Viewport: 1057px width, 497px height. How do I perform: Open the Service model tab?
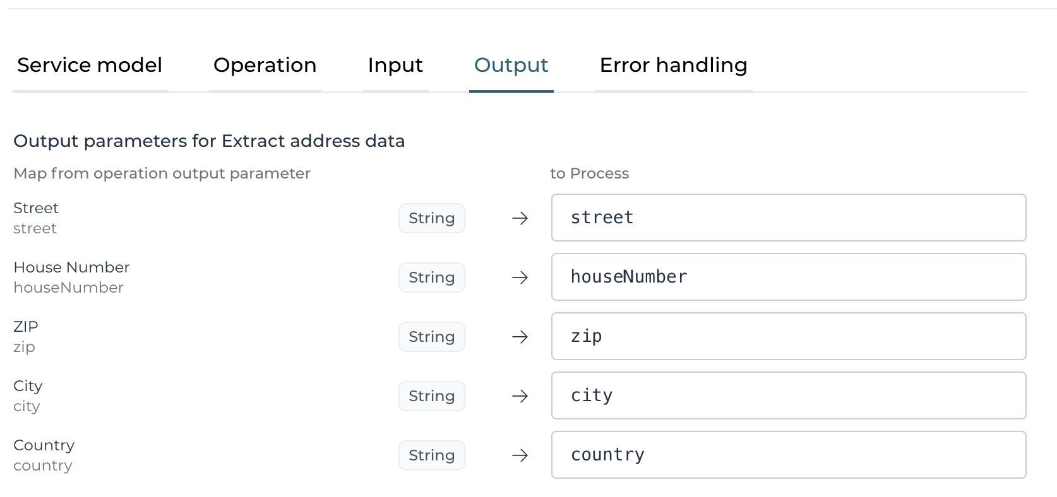coord(90,65)
